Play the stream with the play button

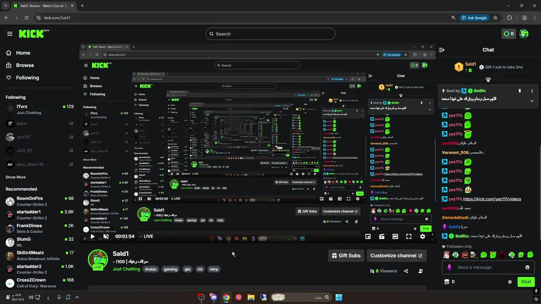93,236
